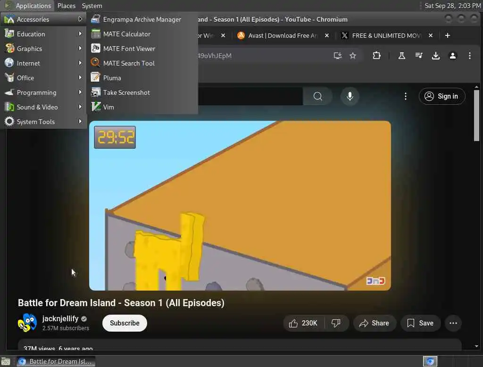Open more actions ellipsis below video

point(453,323)
